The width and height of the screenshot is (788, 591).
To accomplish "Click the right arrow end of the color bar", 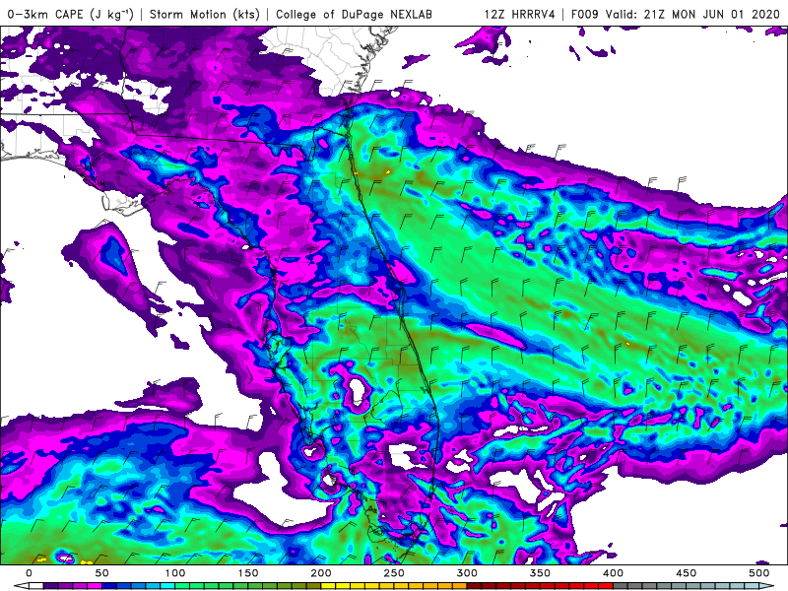I will [x=766, y=586].
